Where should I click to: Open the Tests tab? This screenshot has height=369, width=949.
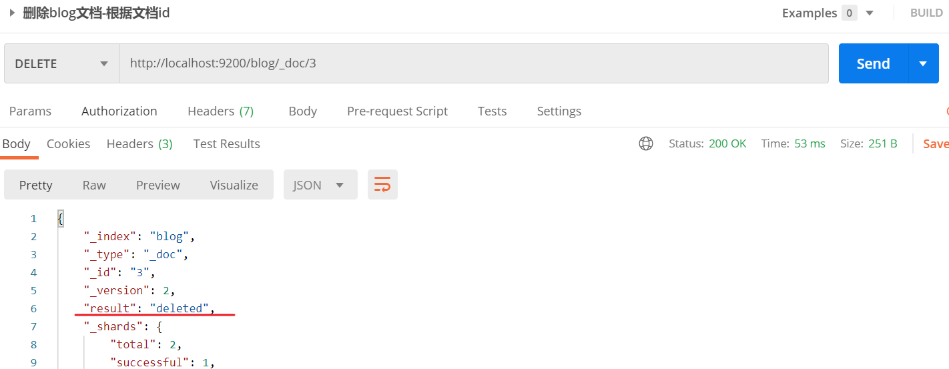492,111
